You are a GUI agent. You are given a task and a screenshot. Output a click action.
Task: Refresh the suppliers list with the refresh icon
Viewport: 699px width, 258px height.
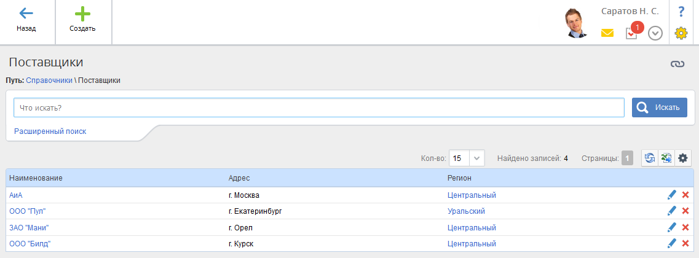tap(650, 158)
